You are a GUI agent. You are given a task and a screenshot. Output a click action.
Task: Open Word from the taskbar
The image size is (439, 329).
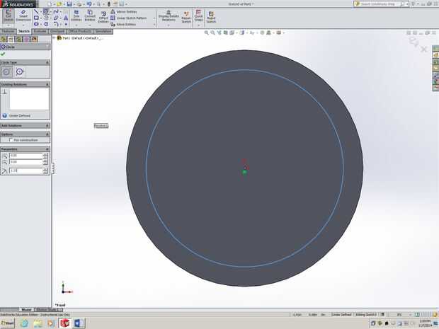78,323
